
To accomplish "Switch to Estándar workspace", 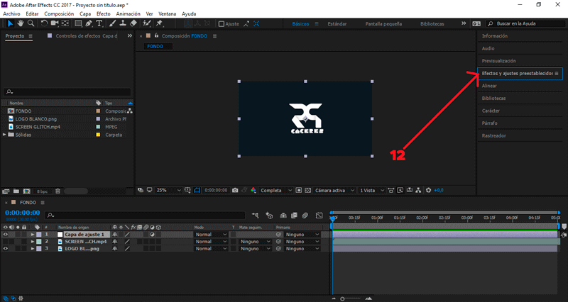I will 337,24.
